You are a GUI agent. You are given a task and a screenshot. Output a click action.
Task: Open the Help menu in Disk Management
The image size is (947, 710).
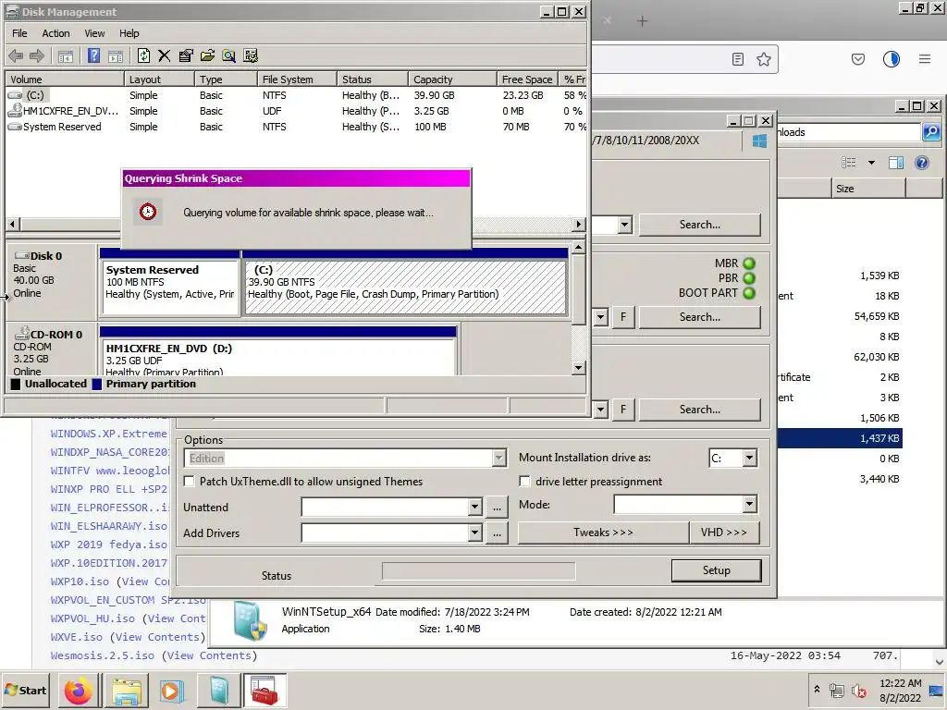[129, 33]
